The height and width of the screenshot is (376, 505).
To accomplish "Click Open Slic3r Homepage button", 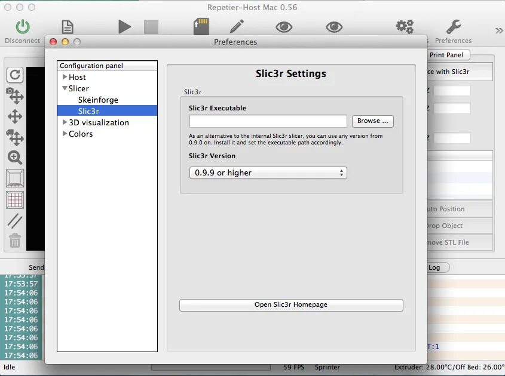I will 291,305.
